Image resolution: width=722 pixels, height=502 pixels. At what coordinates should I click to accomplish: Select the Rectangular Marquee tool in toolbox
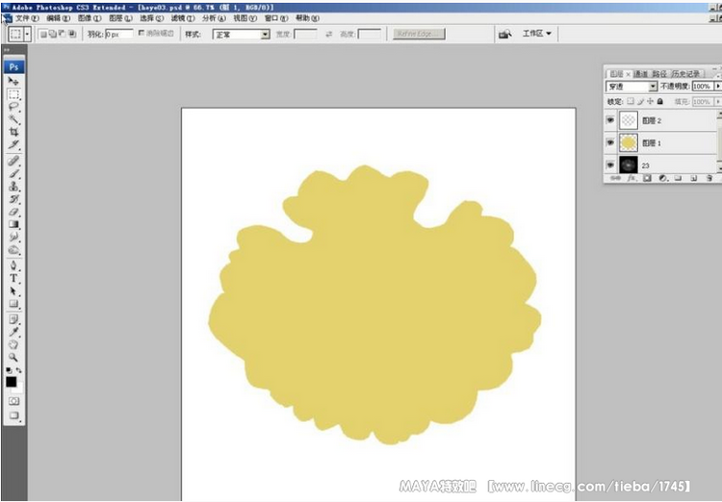coord(13,94)
